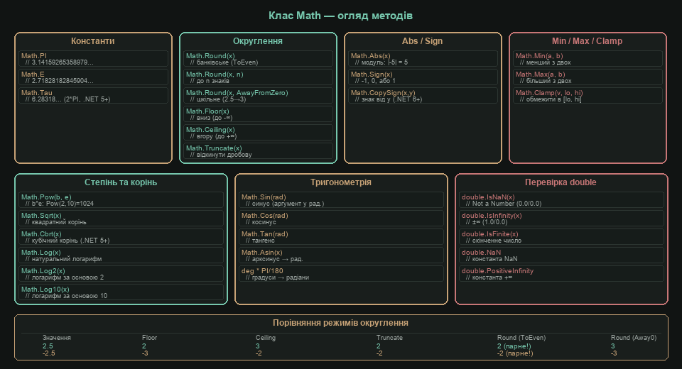
Task: Click the Math.PI constant entry
Action: click(94, 59)
